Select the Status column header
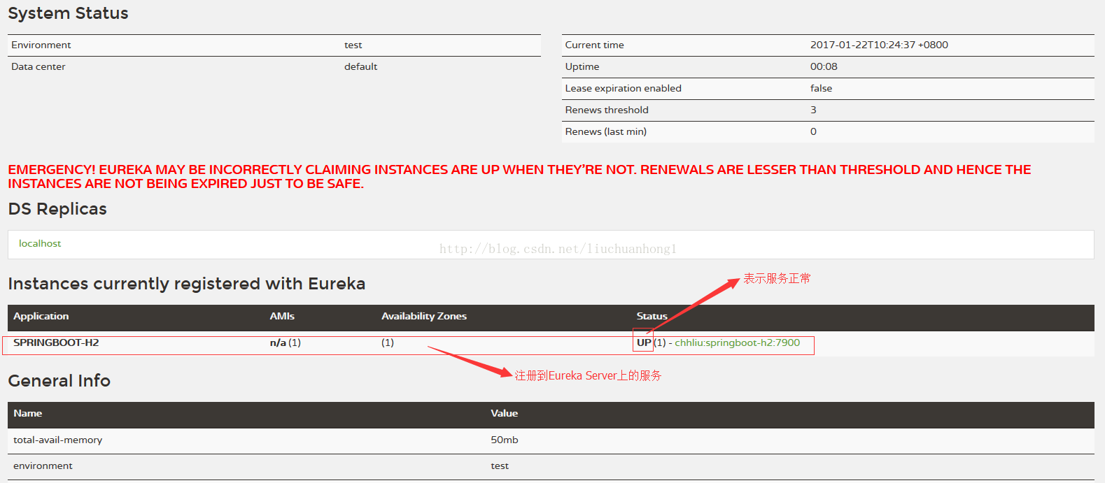 pyautogui.click(x=652, y=316)
